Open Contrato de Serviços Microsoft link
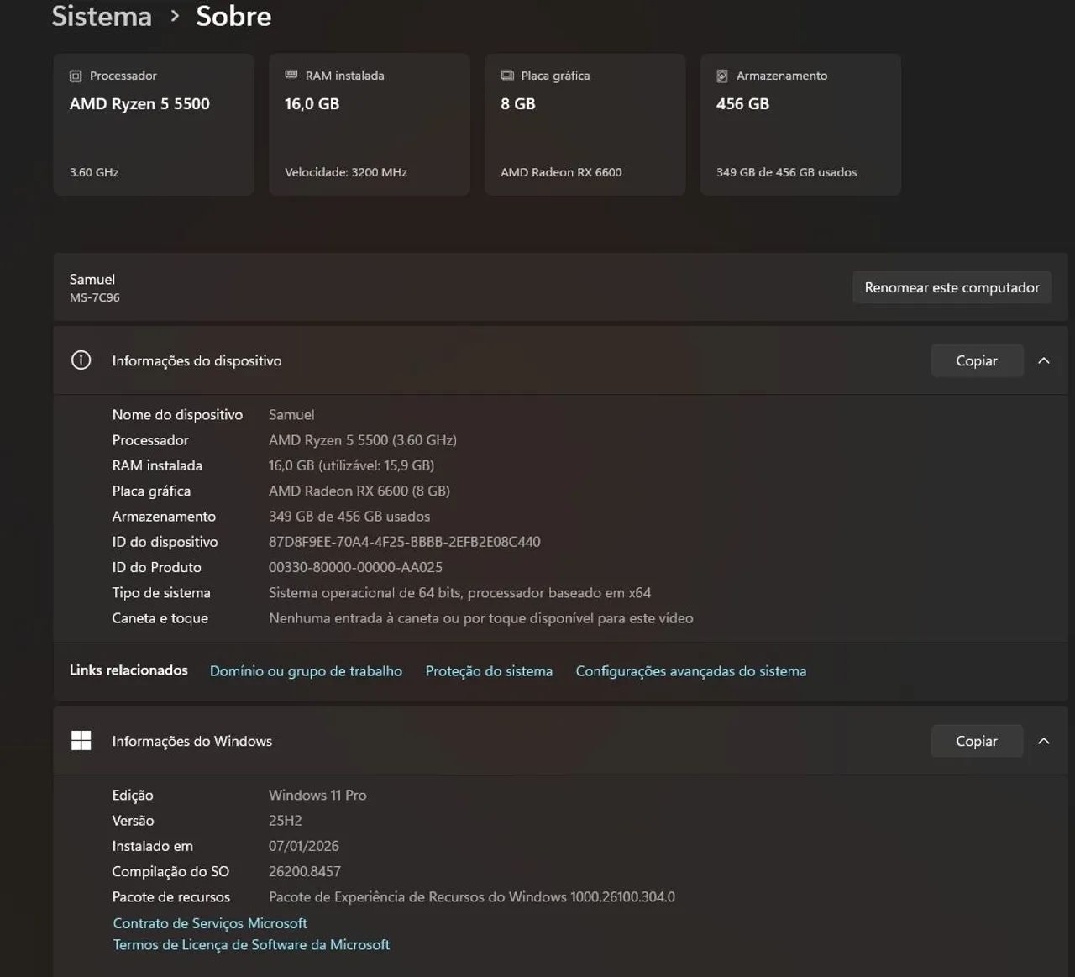This screenshot has width=1075, height=977. point(210,923)
